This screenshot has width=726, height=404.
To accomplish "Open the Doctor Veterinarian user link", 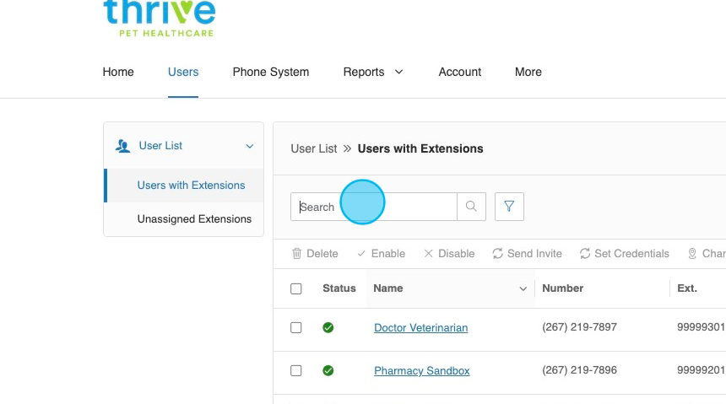I will [420, 328].
